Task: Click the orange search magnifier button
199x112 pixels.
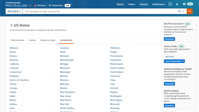Action: tap(190, 11)
